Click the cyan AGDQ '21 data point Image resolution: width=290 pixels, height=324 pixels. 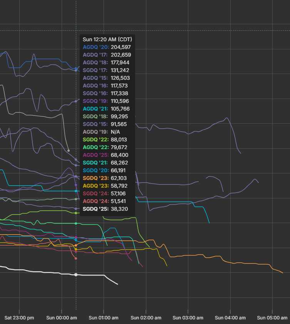pos(76,191)
